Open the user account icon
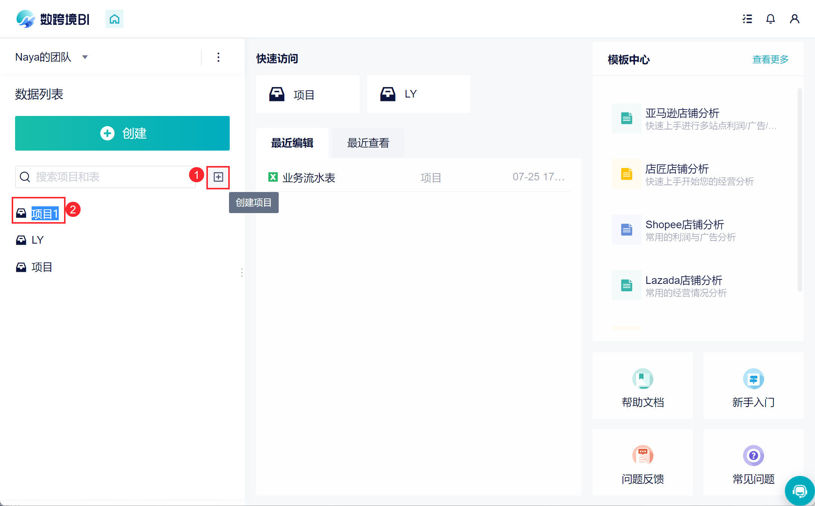This screenshot has height=506, width=815. (x=795, y=19)
